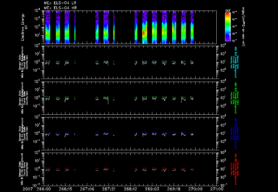Click the brightest red spectrogram band after 268:12
Viewport: 278px width, 192px height.
pyautogui.click(x=145, y=27)
